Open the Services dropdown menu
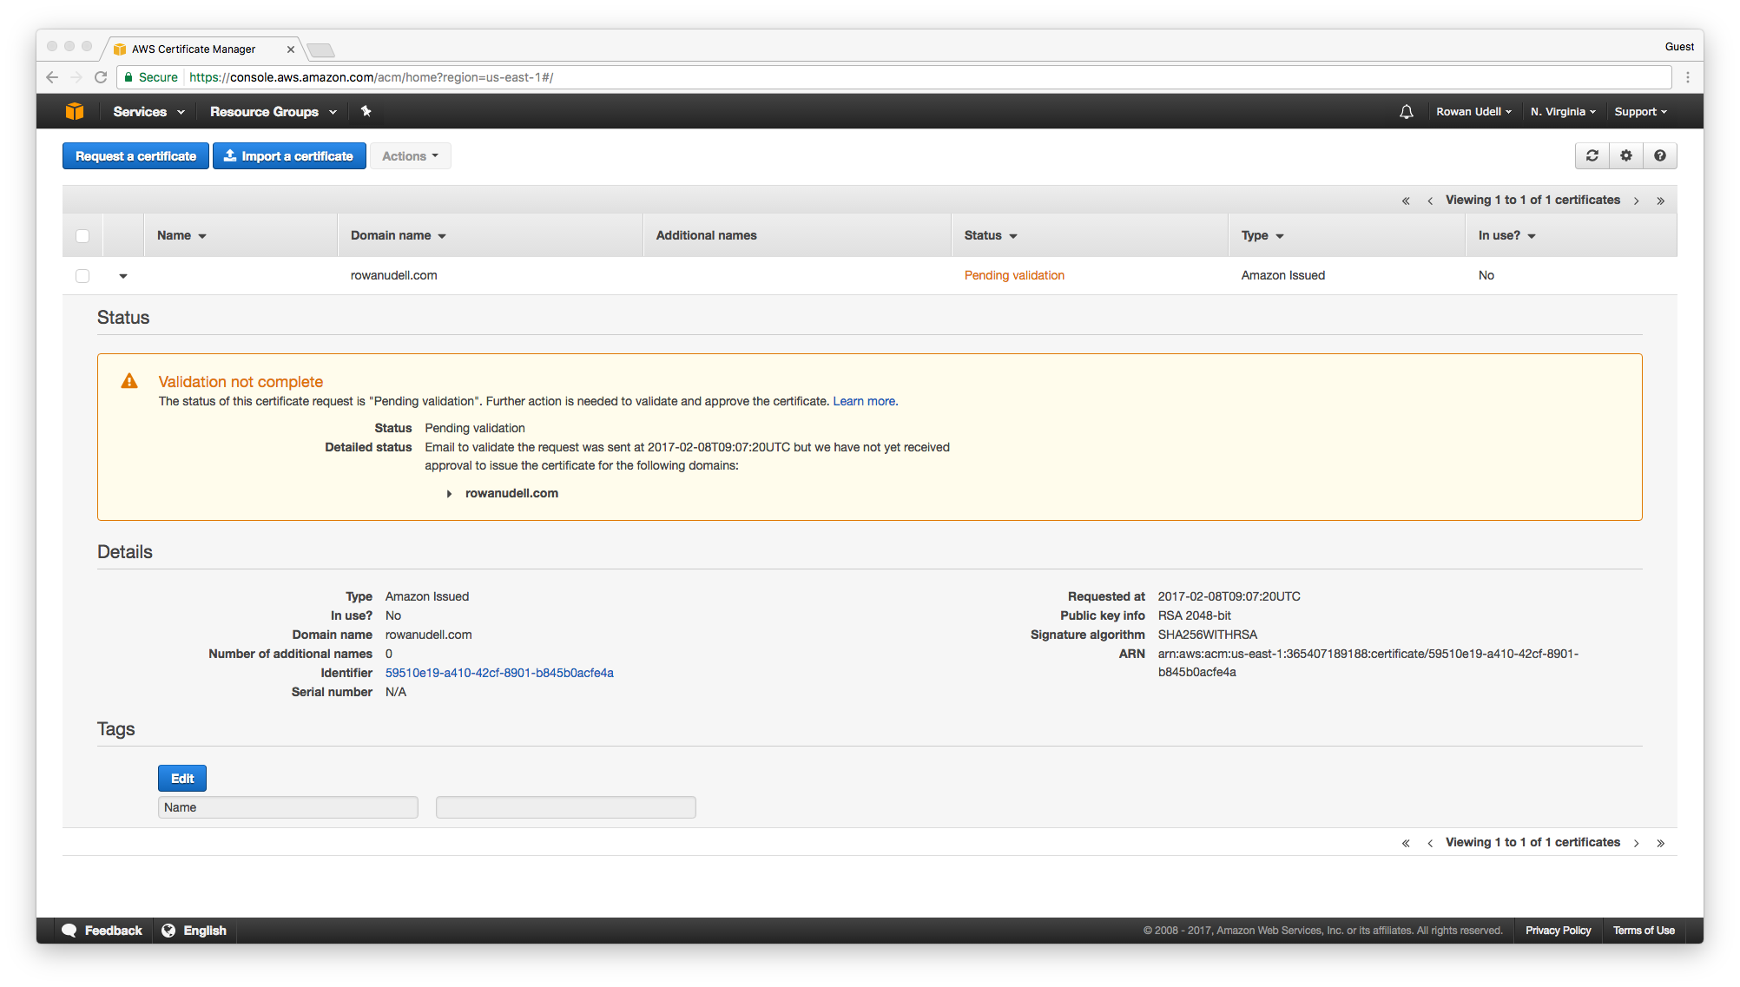 148,111
